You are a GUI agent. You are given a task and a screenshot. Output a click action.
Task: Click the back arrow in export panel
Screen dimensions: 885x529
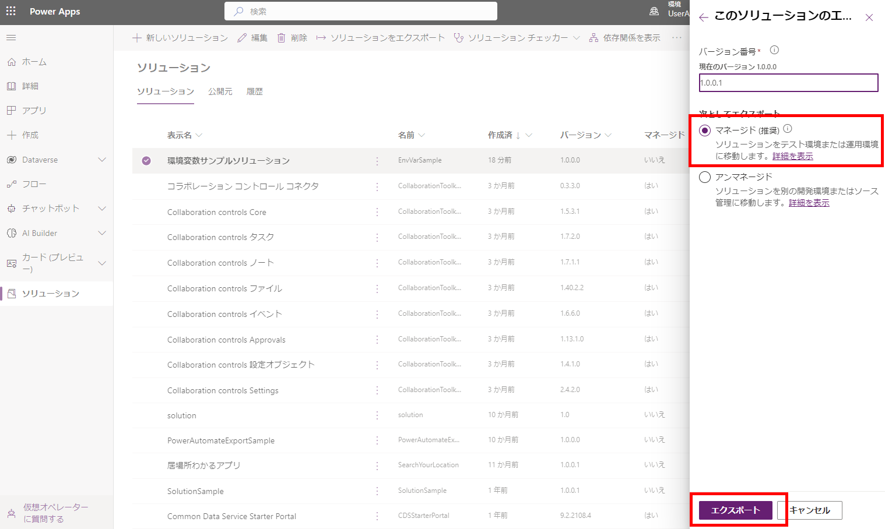[704, 17]
